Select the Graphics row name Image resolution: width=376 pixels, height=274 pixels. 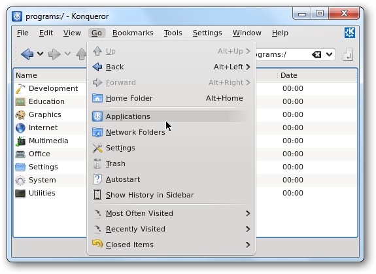[x=45, y=114]
